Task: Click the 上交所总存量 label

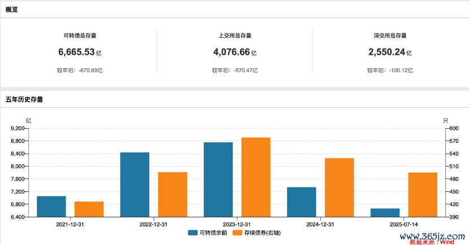Action: (235, 36)
